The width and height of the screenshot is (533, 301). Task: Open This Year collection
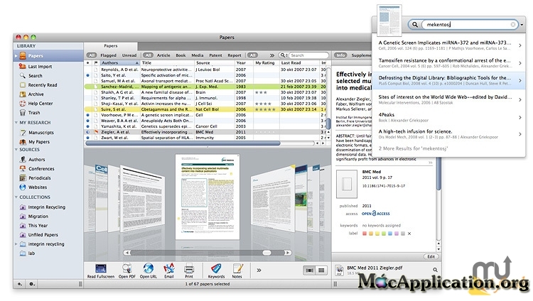click(38, 225)
